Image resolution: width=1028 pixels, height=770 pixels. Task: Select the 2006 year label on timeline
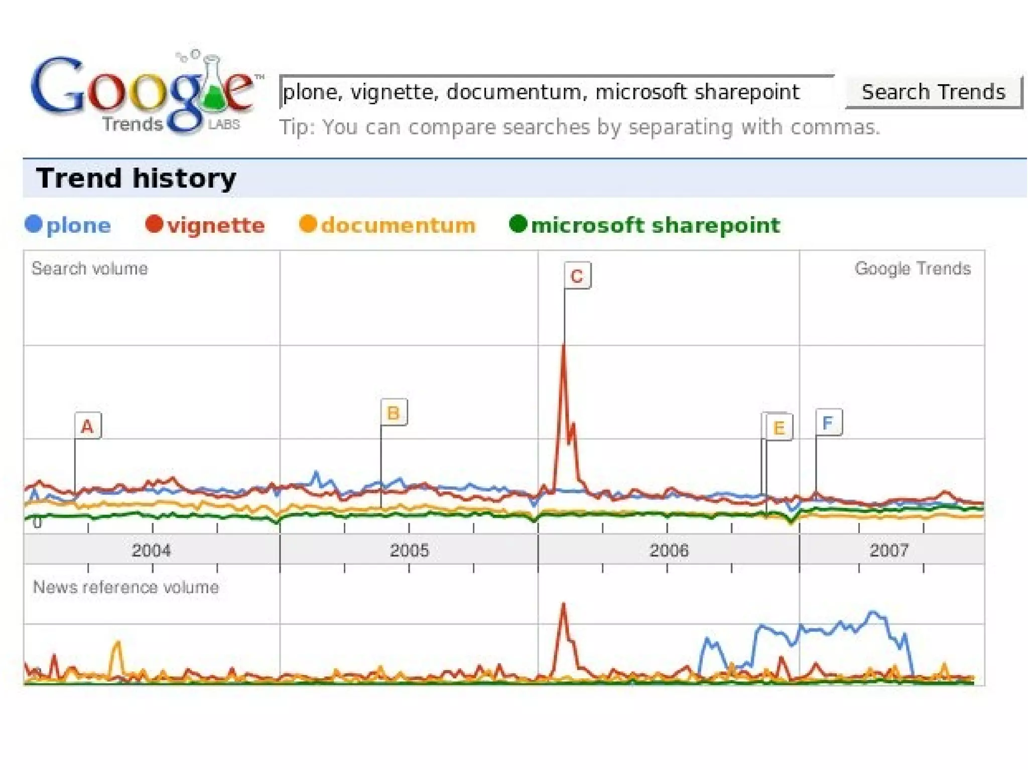click(x=669, y=550)
